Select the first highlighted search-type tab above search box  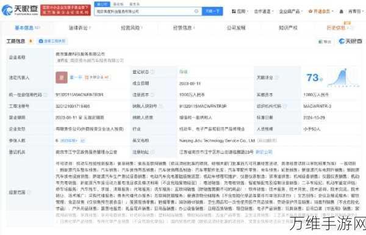102,4
